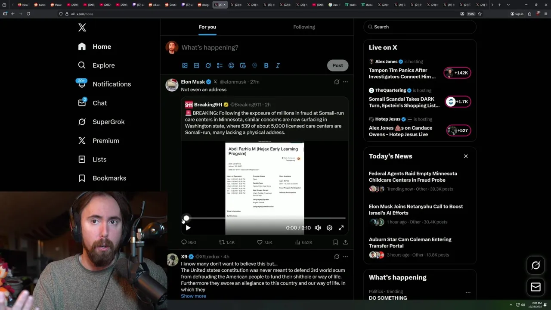
Task: Expand the video to fullscreen
Action: pos(341,228)
